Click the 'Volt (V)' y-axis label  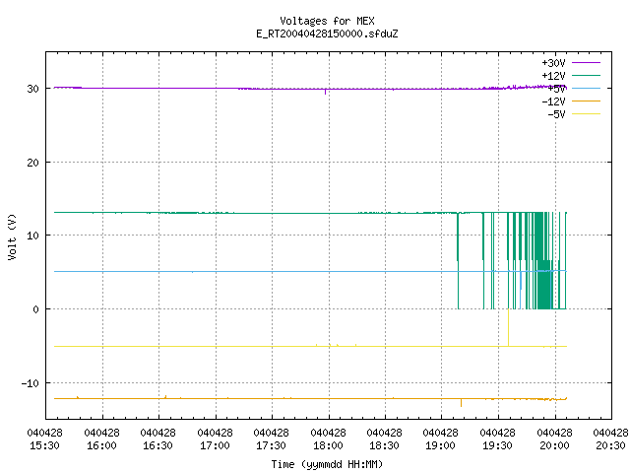tap(12, 236)
